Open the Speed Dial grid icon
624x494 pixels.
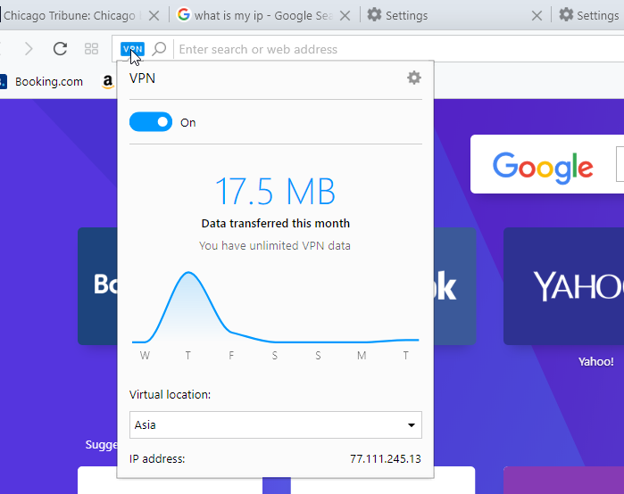point(91,49)
